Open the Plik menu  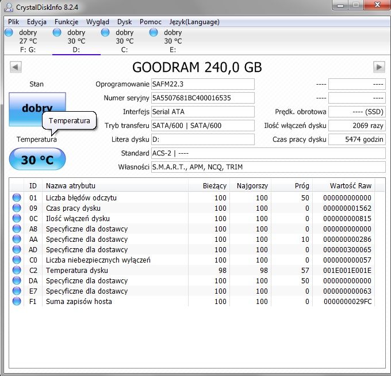click(x=13, y=22)
